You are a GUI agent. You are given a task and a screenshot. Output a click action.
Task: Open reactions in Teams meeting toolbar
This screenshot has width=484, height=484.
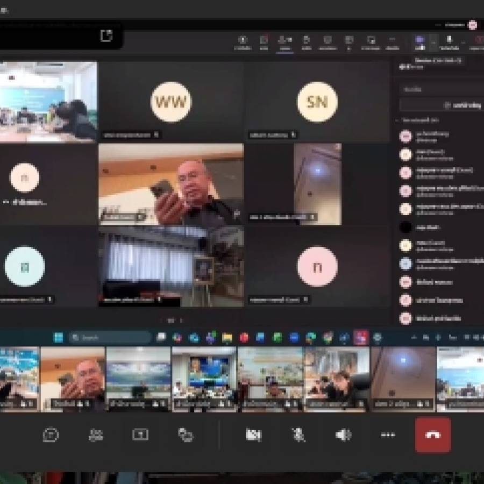click(x=328, y=42)
